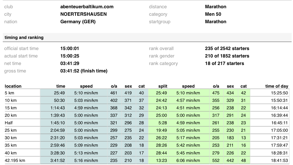This screenshot has width=293, height=165.
Task: Click the abenteuerbaltikum.com club name
Action: coord(87,7)
